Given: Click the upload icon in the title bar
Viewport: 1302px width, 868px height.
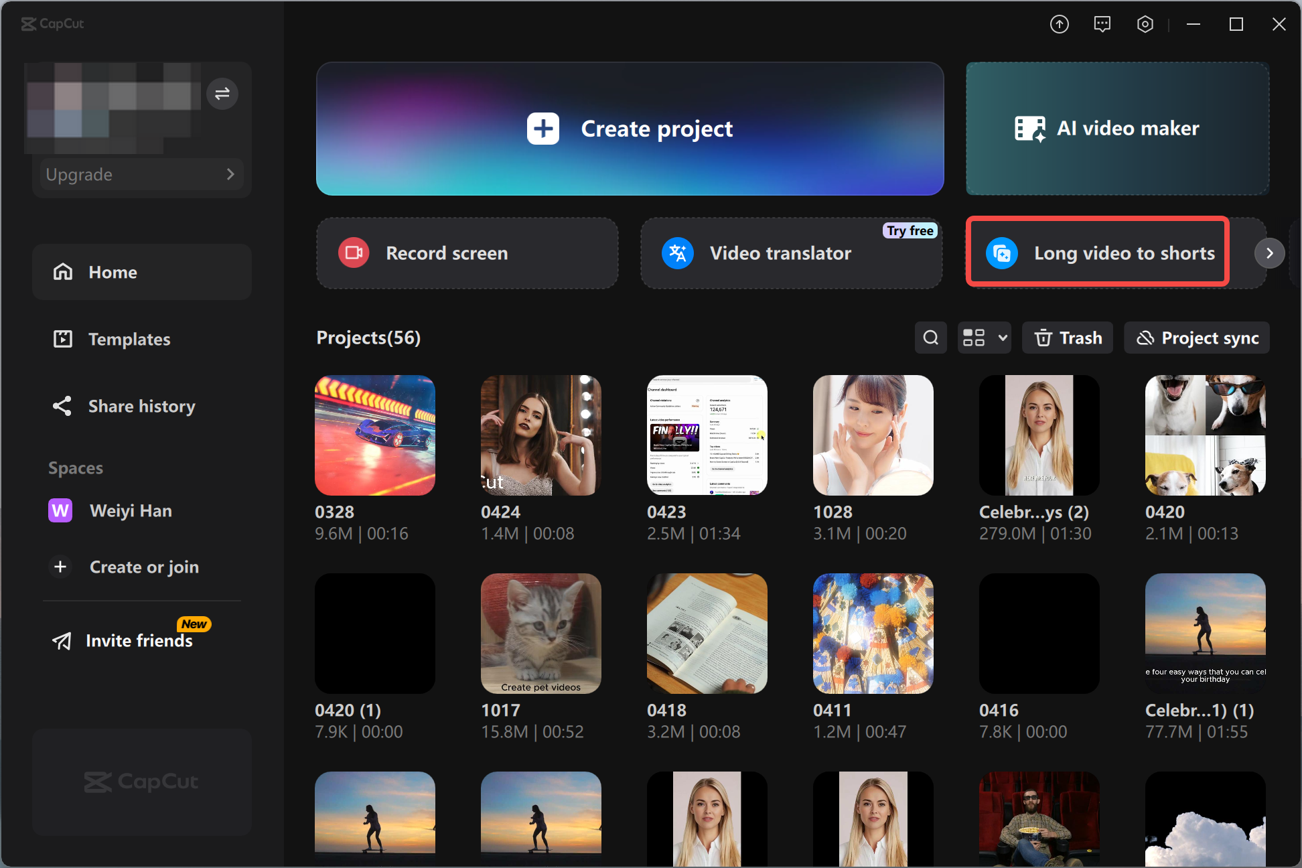Looking at the screenshot, I should 1060,24.
